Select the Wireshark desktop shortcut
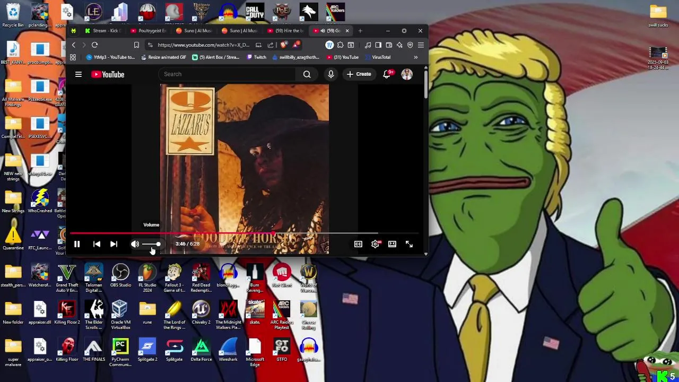The image size is (679, 382). (228, 351)
